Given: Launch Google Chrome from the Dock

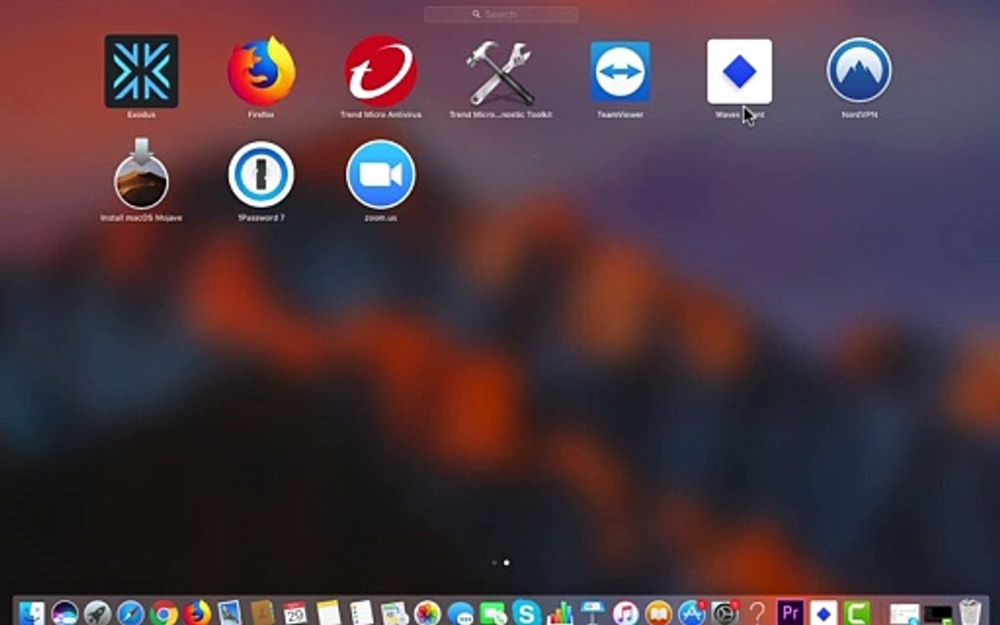Looking at the screenshot, I should coord(164,613).
